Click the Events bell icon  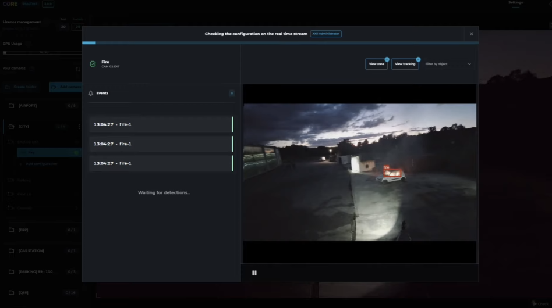point(91,93)
